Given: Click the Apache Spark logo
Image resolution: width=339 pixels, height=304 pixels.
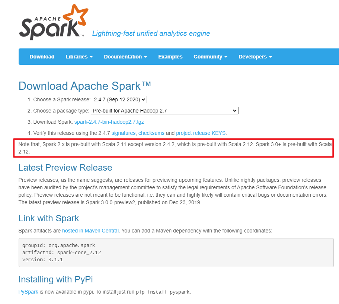Looking at the screenshot, I should (x=54, y=22).
